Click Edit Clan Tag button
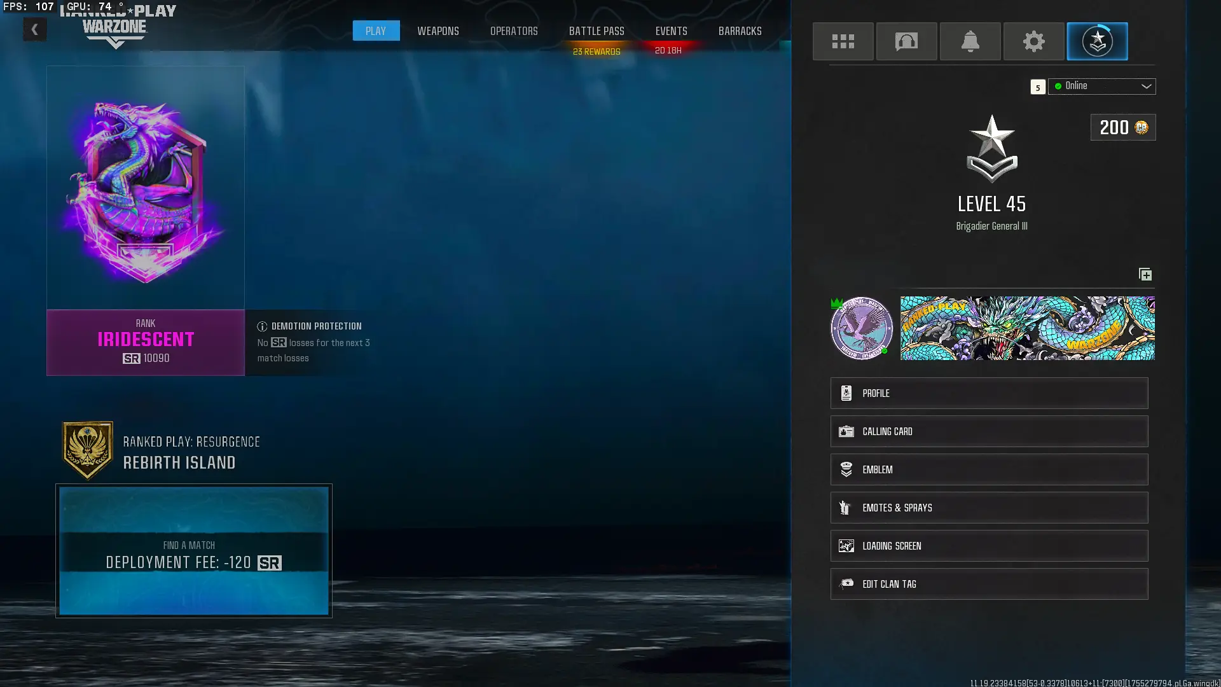 click(x=988, y=584)
